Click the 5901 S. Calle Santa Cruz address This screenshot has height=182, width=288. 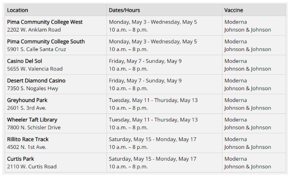tap(36, 49)
